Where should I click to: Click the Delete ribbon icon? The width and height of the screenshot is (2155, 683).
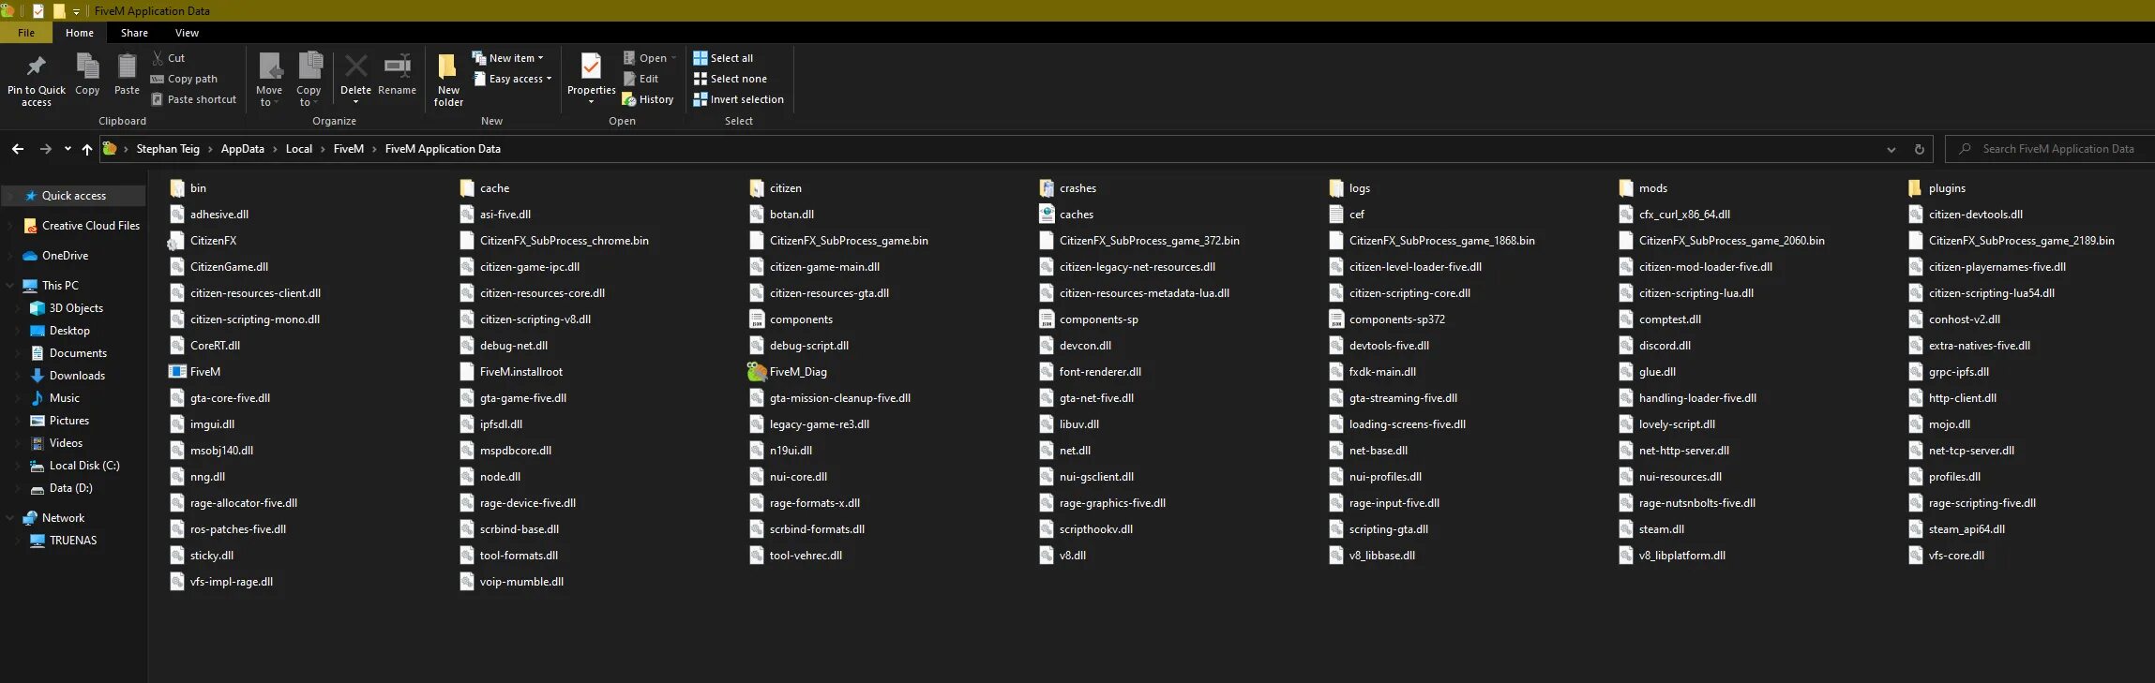(355, 67)
